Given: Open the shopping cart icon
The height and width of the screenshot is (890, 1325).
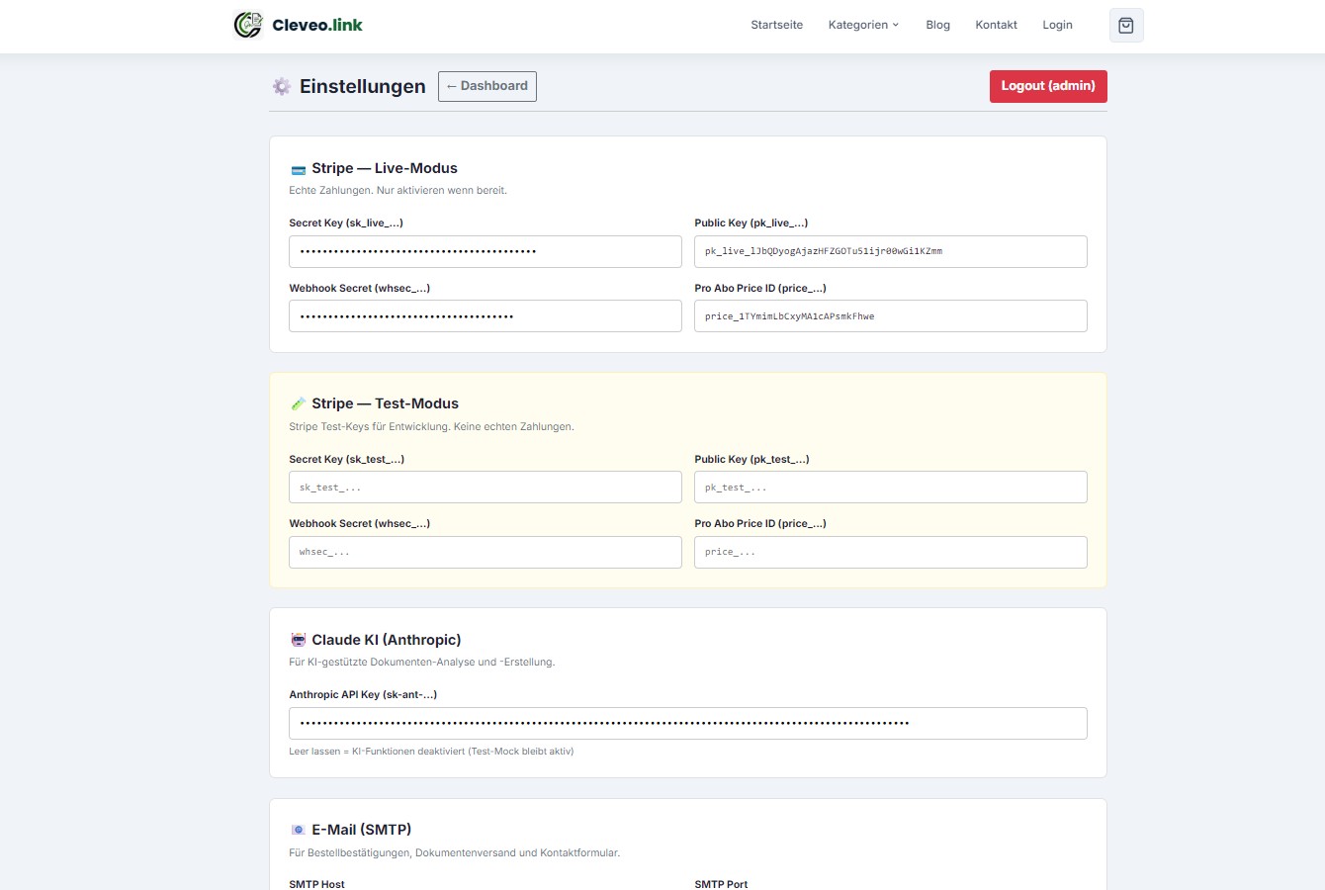Looking at the screenshot, I should pyautogui.click(x=1126, y=26).
